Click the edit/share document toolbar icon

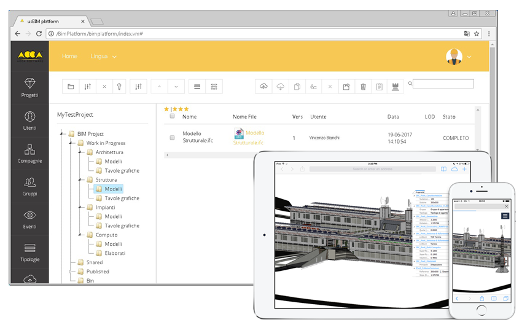pos(346,87)
